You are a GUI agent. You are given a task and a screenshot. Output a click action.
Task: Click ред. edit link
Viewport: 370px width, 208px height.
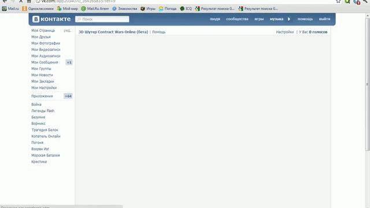(x=67, y=31)
